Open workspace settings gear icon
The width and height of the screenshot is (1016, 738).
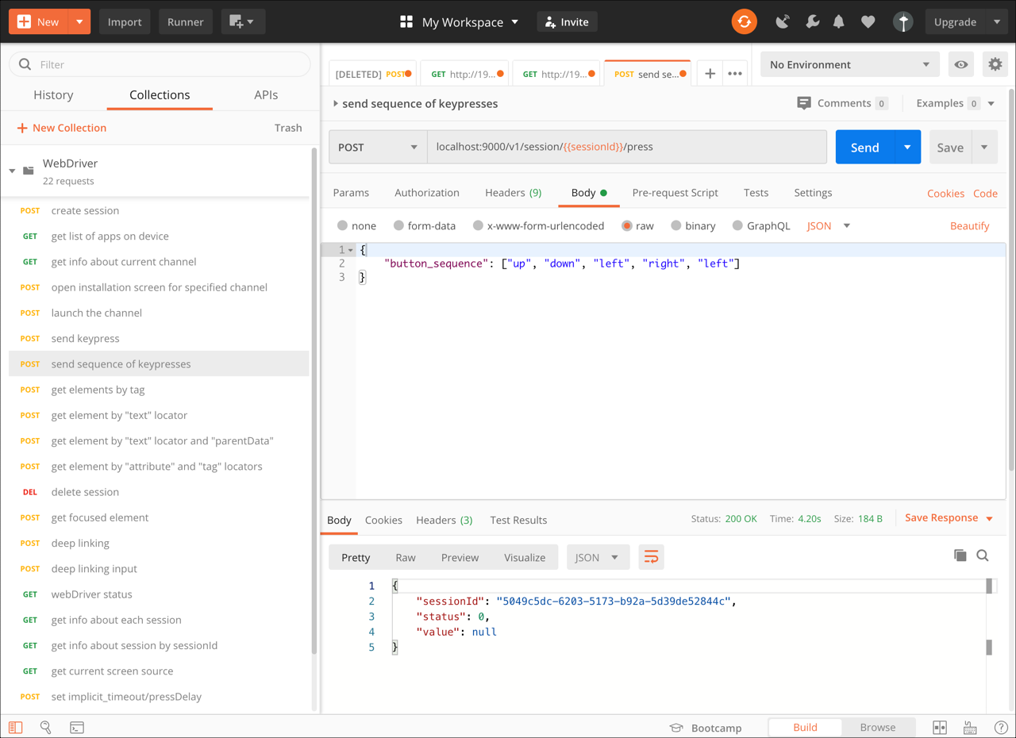tap(995, 64)
